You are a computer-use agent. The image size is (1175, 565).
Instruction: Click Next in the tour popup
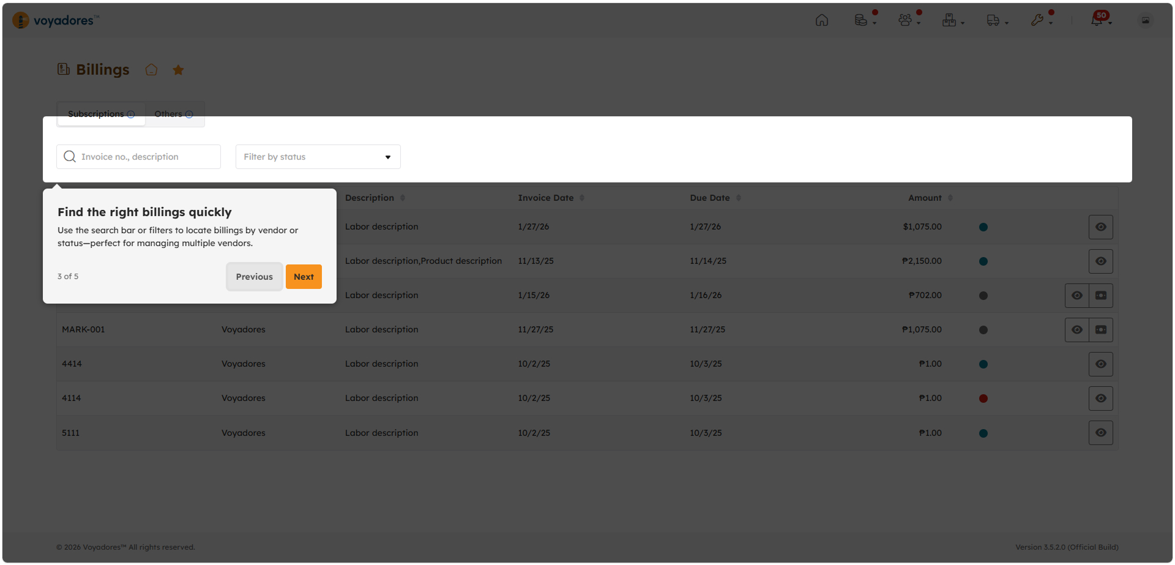tap(304, 277)
